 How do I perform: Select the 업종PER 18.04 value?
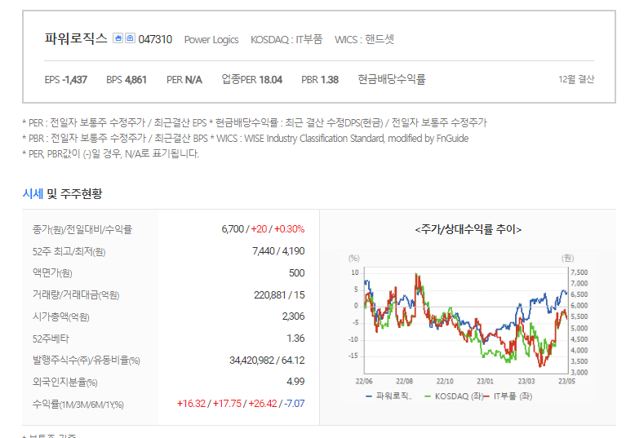(252, 80)
